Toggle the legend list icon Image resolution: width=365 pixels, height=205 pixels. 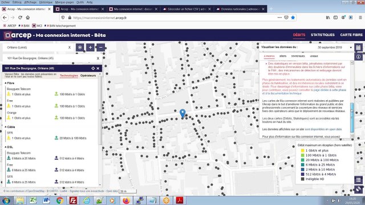359,180
